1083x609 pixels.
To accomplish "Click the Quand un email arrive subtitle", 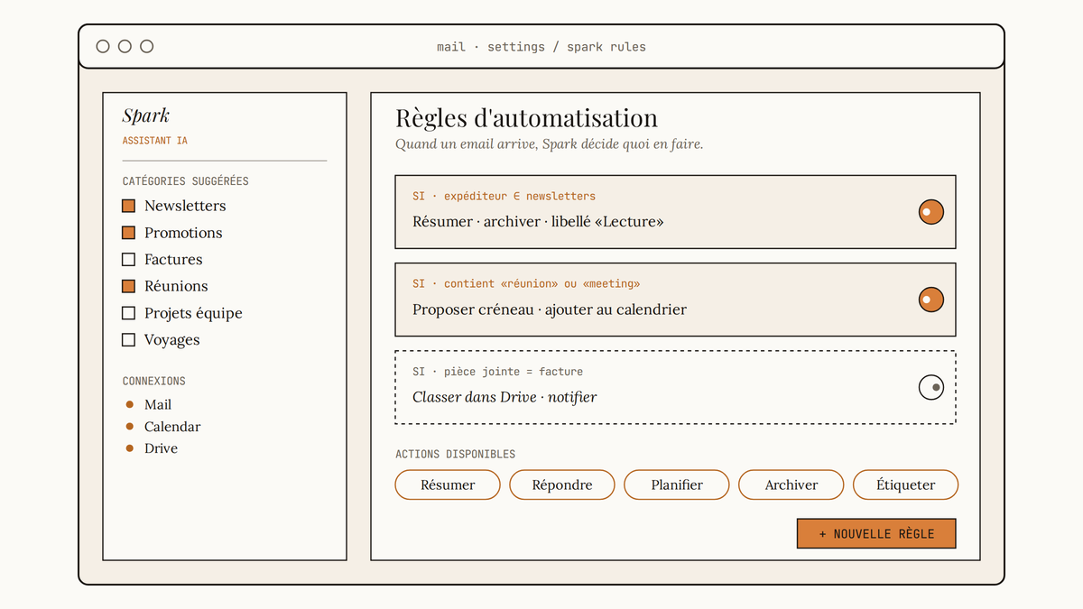I will point(550,144).
